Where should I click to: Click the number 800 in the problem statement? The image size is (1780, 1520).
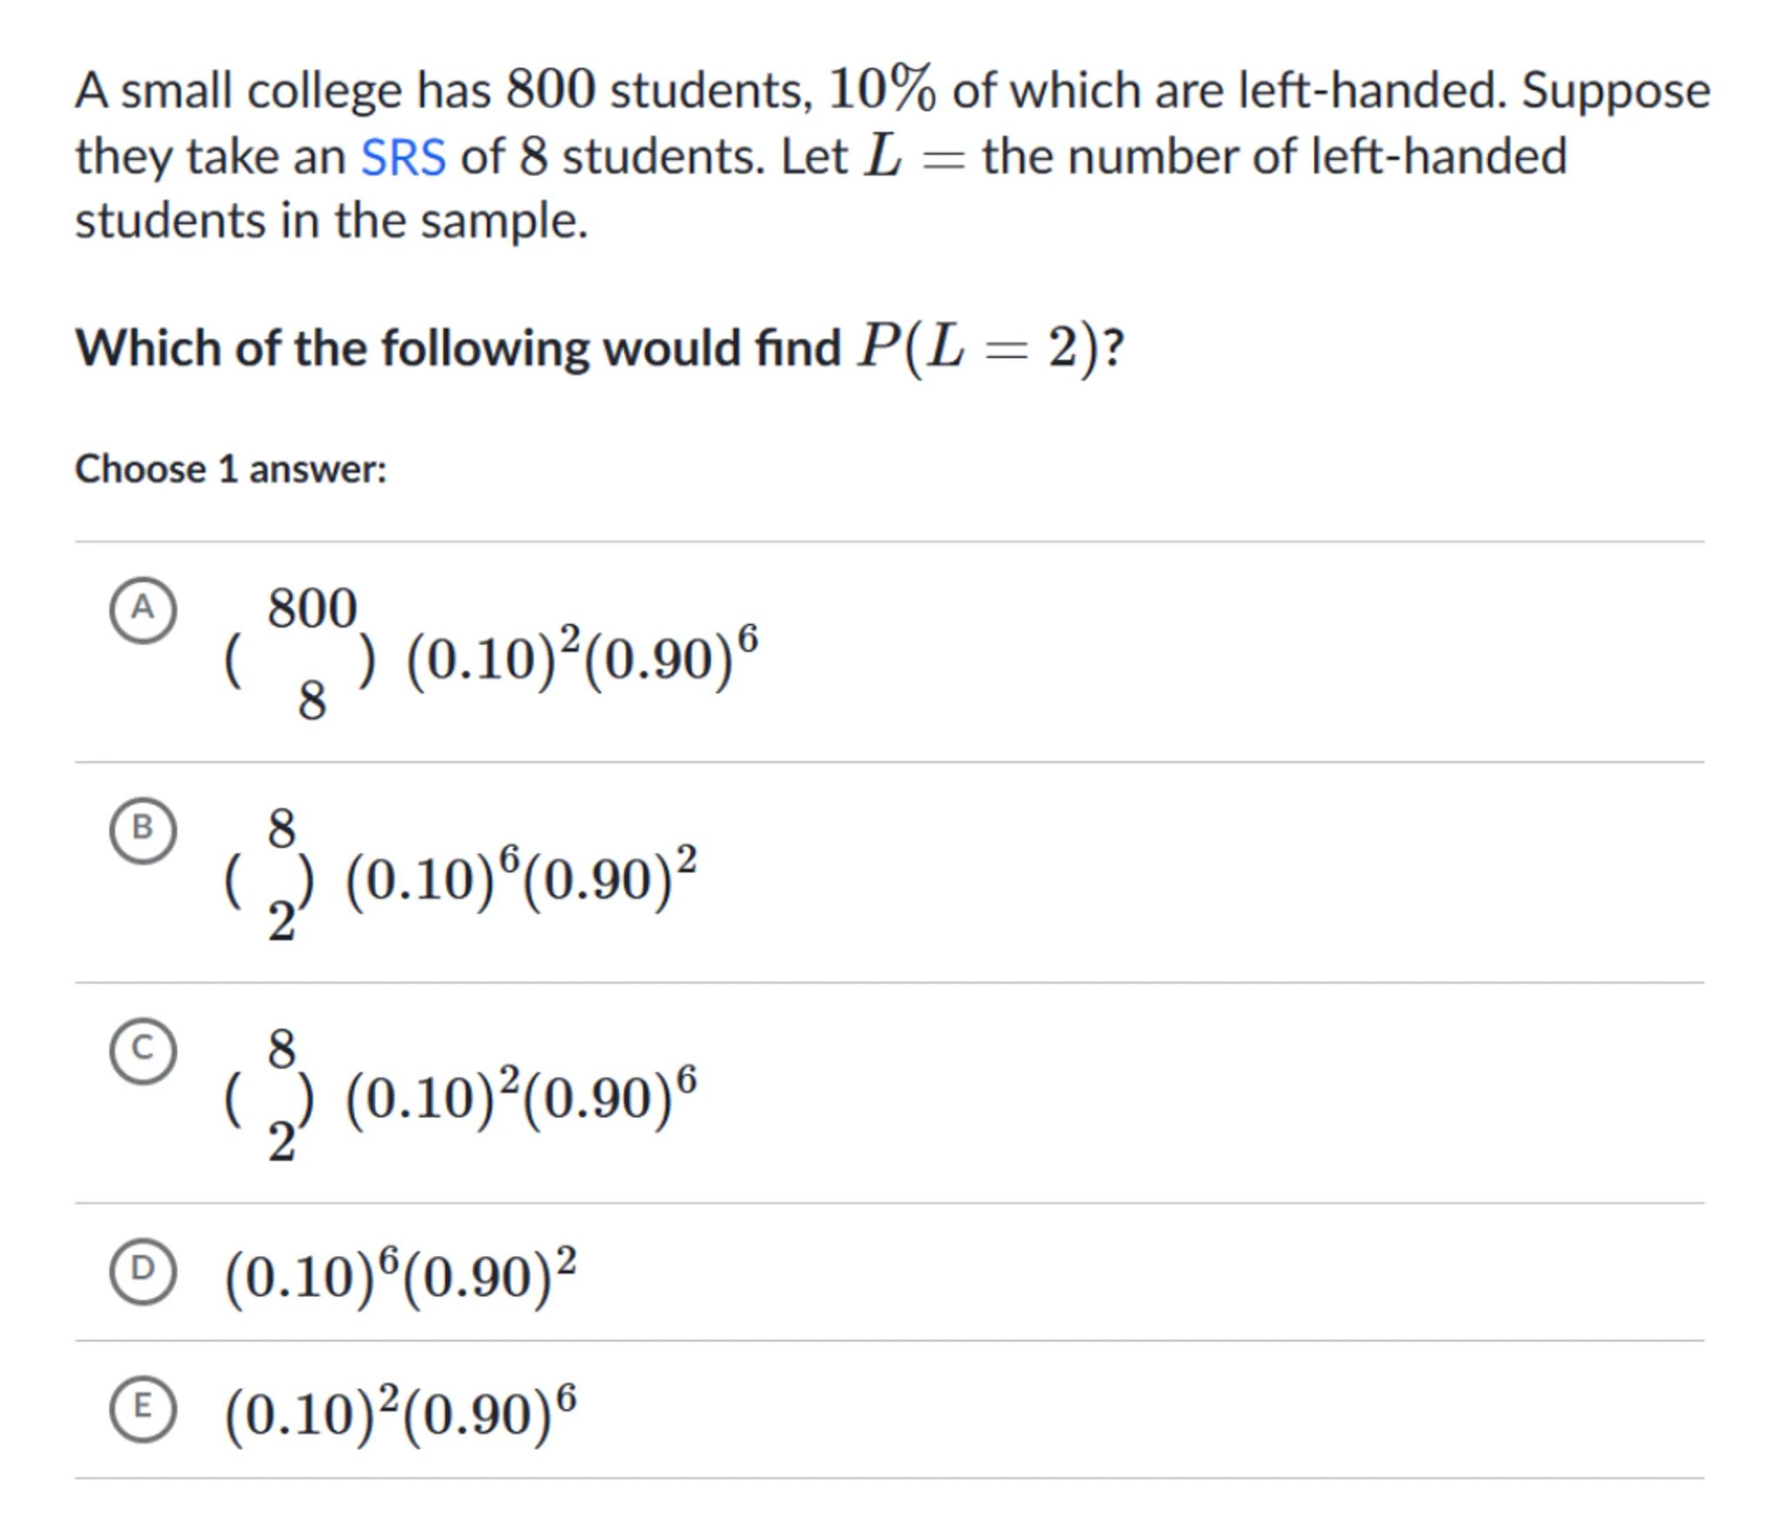click(x=551, y=90)
